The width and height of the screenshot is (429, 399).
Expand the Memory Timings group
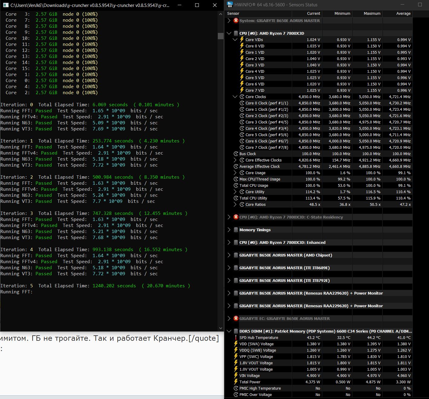point(229,230)
